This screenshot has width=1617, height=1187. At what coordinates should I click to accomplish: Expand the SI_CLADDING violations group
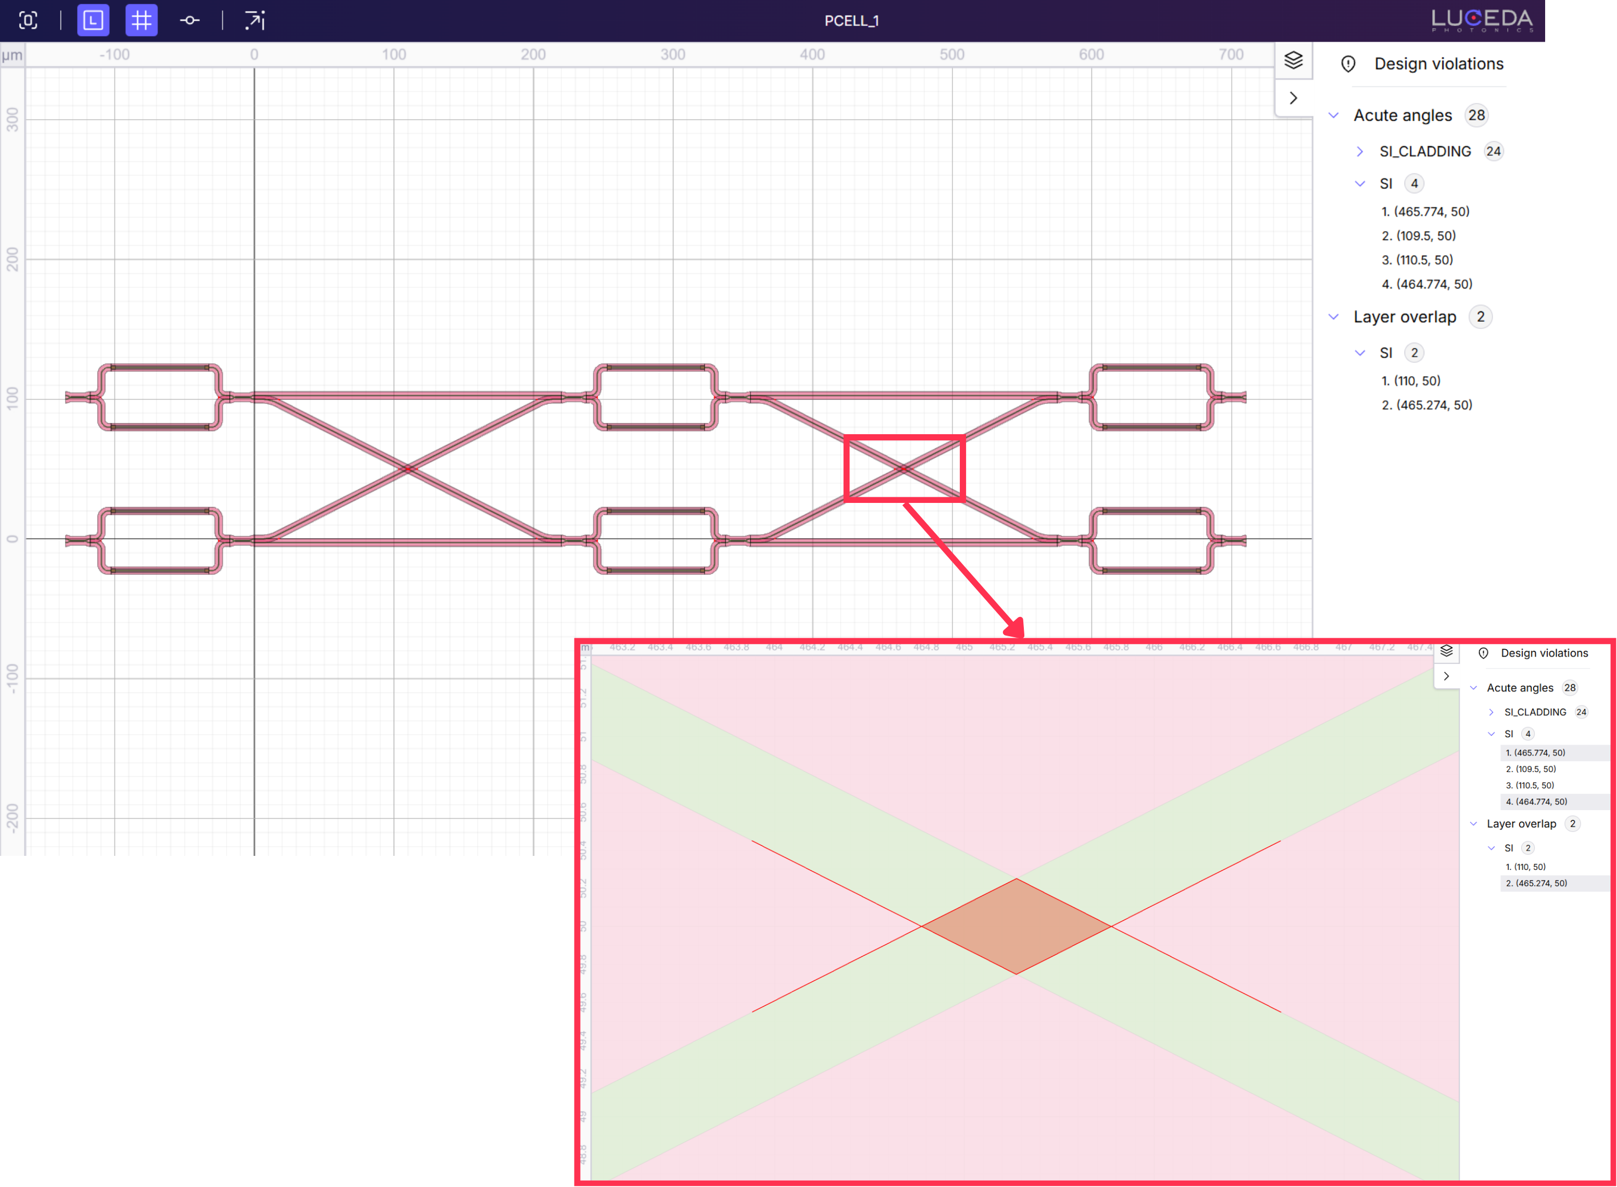[x=1360, y=151]
